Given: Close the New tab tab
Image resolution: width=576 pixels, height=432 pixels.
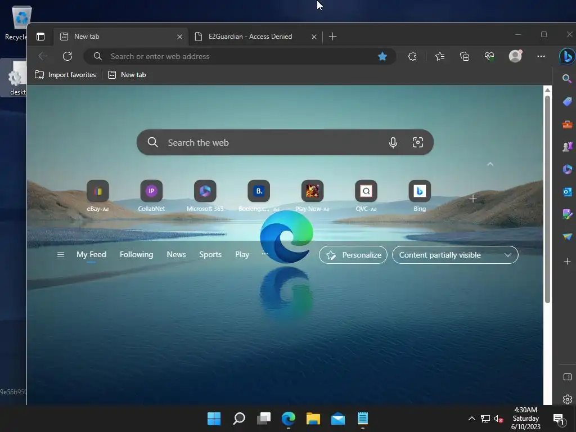Looking at the screenshot, I should (179, 37).
